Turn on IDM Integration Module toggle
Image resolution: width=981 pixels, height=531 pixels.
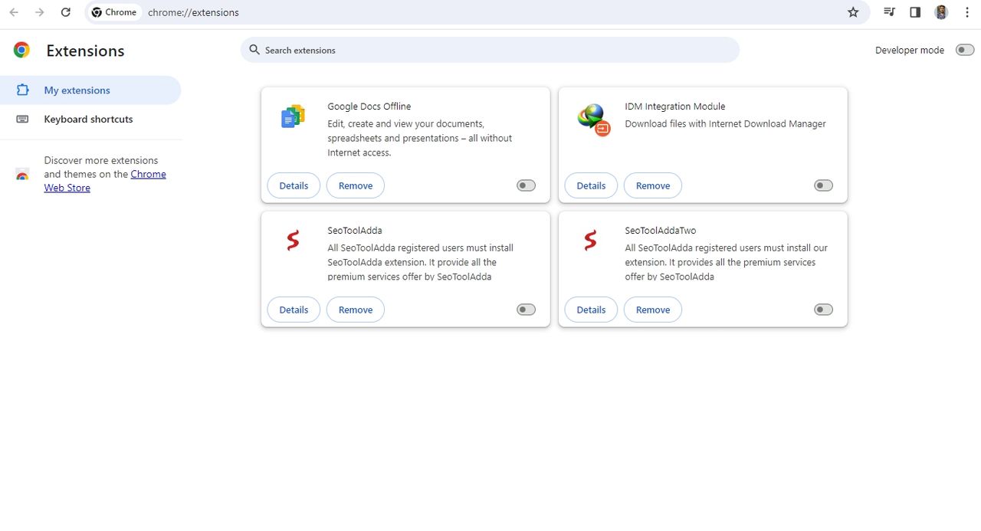(823, 185)
